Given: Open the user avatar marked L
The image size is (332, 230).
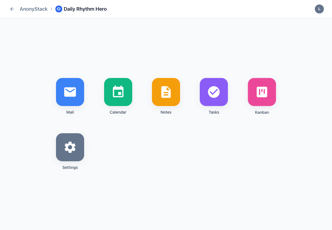Looking at the screenshot, I should (x=319, y=9).
